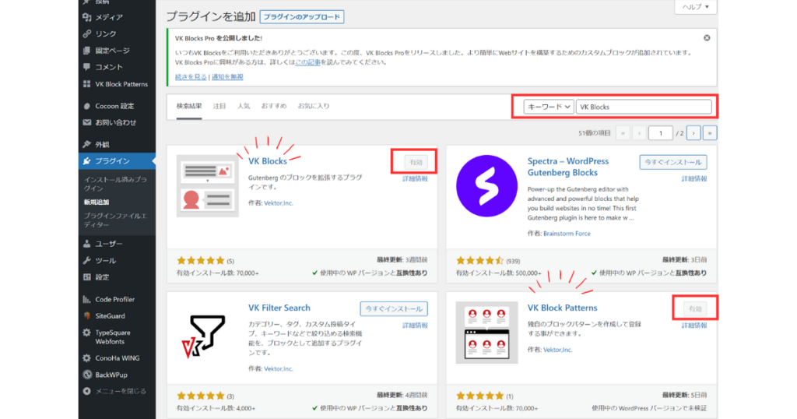Open the VK Blocks plugin title link
The width and height of the screenshot is (797, 419).
(x=268, y=160)
